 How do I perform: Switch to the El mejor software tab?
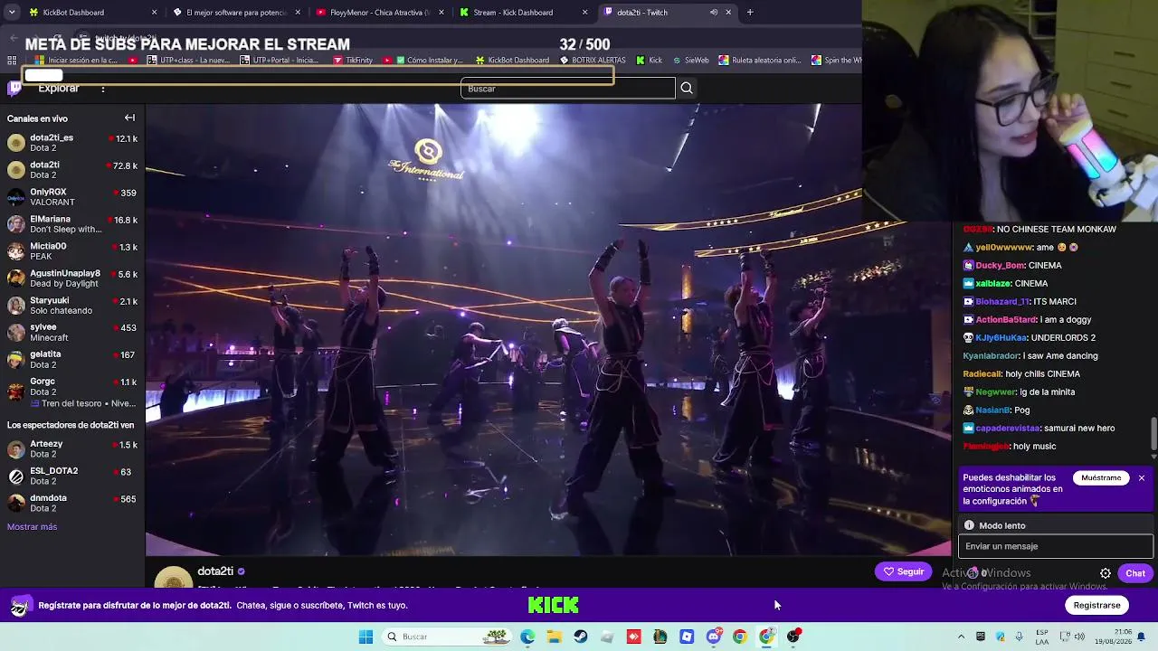click(x=236, y=13)
